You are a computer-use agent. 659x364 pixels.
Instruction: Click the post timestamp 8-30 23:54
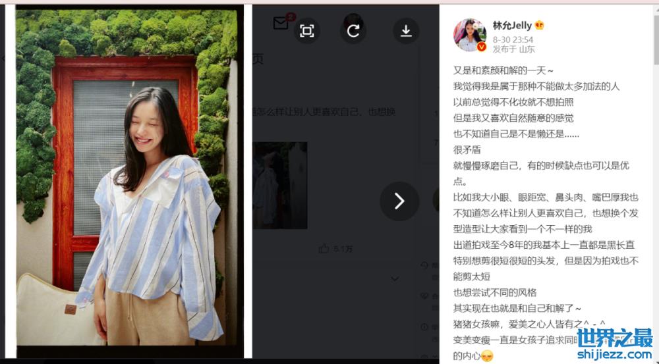point(513,39)
